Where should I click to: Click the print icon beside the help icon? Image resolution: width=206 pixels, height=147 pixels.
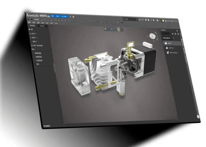pos(73,17)
